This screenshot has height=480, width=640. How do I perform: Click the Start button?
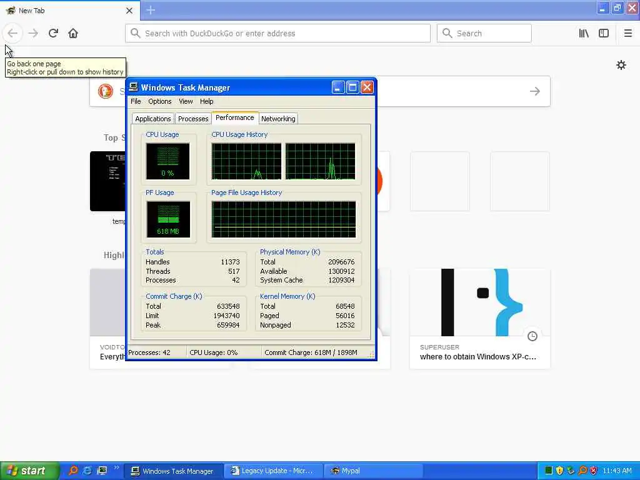pos(29,471)
